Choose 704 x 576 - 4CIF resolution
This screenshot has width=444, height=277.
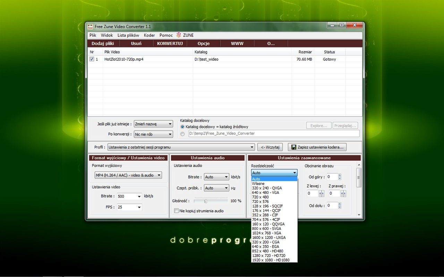click(x=274, y=220)
